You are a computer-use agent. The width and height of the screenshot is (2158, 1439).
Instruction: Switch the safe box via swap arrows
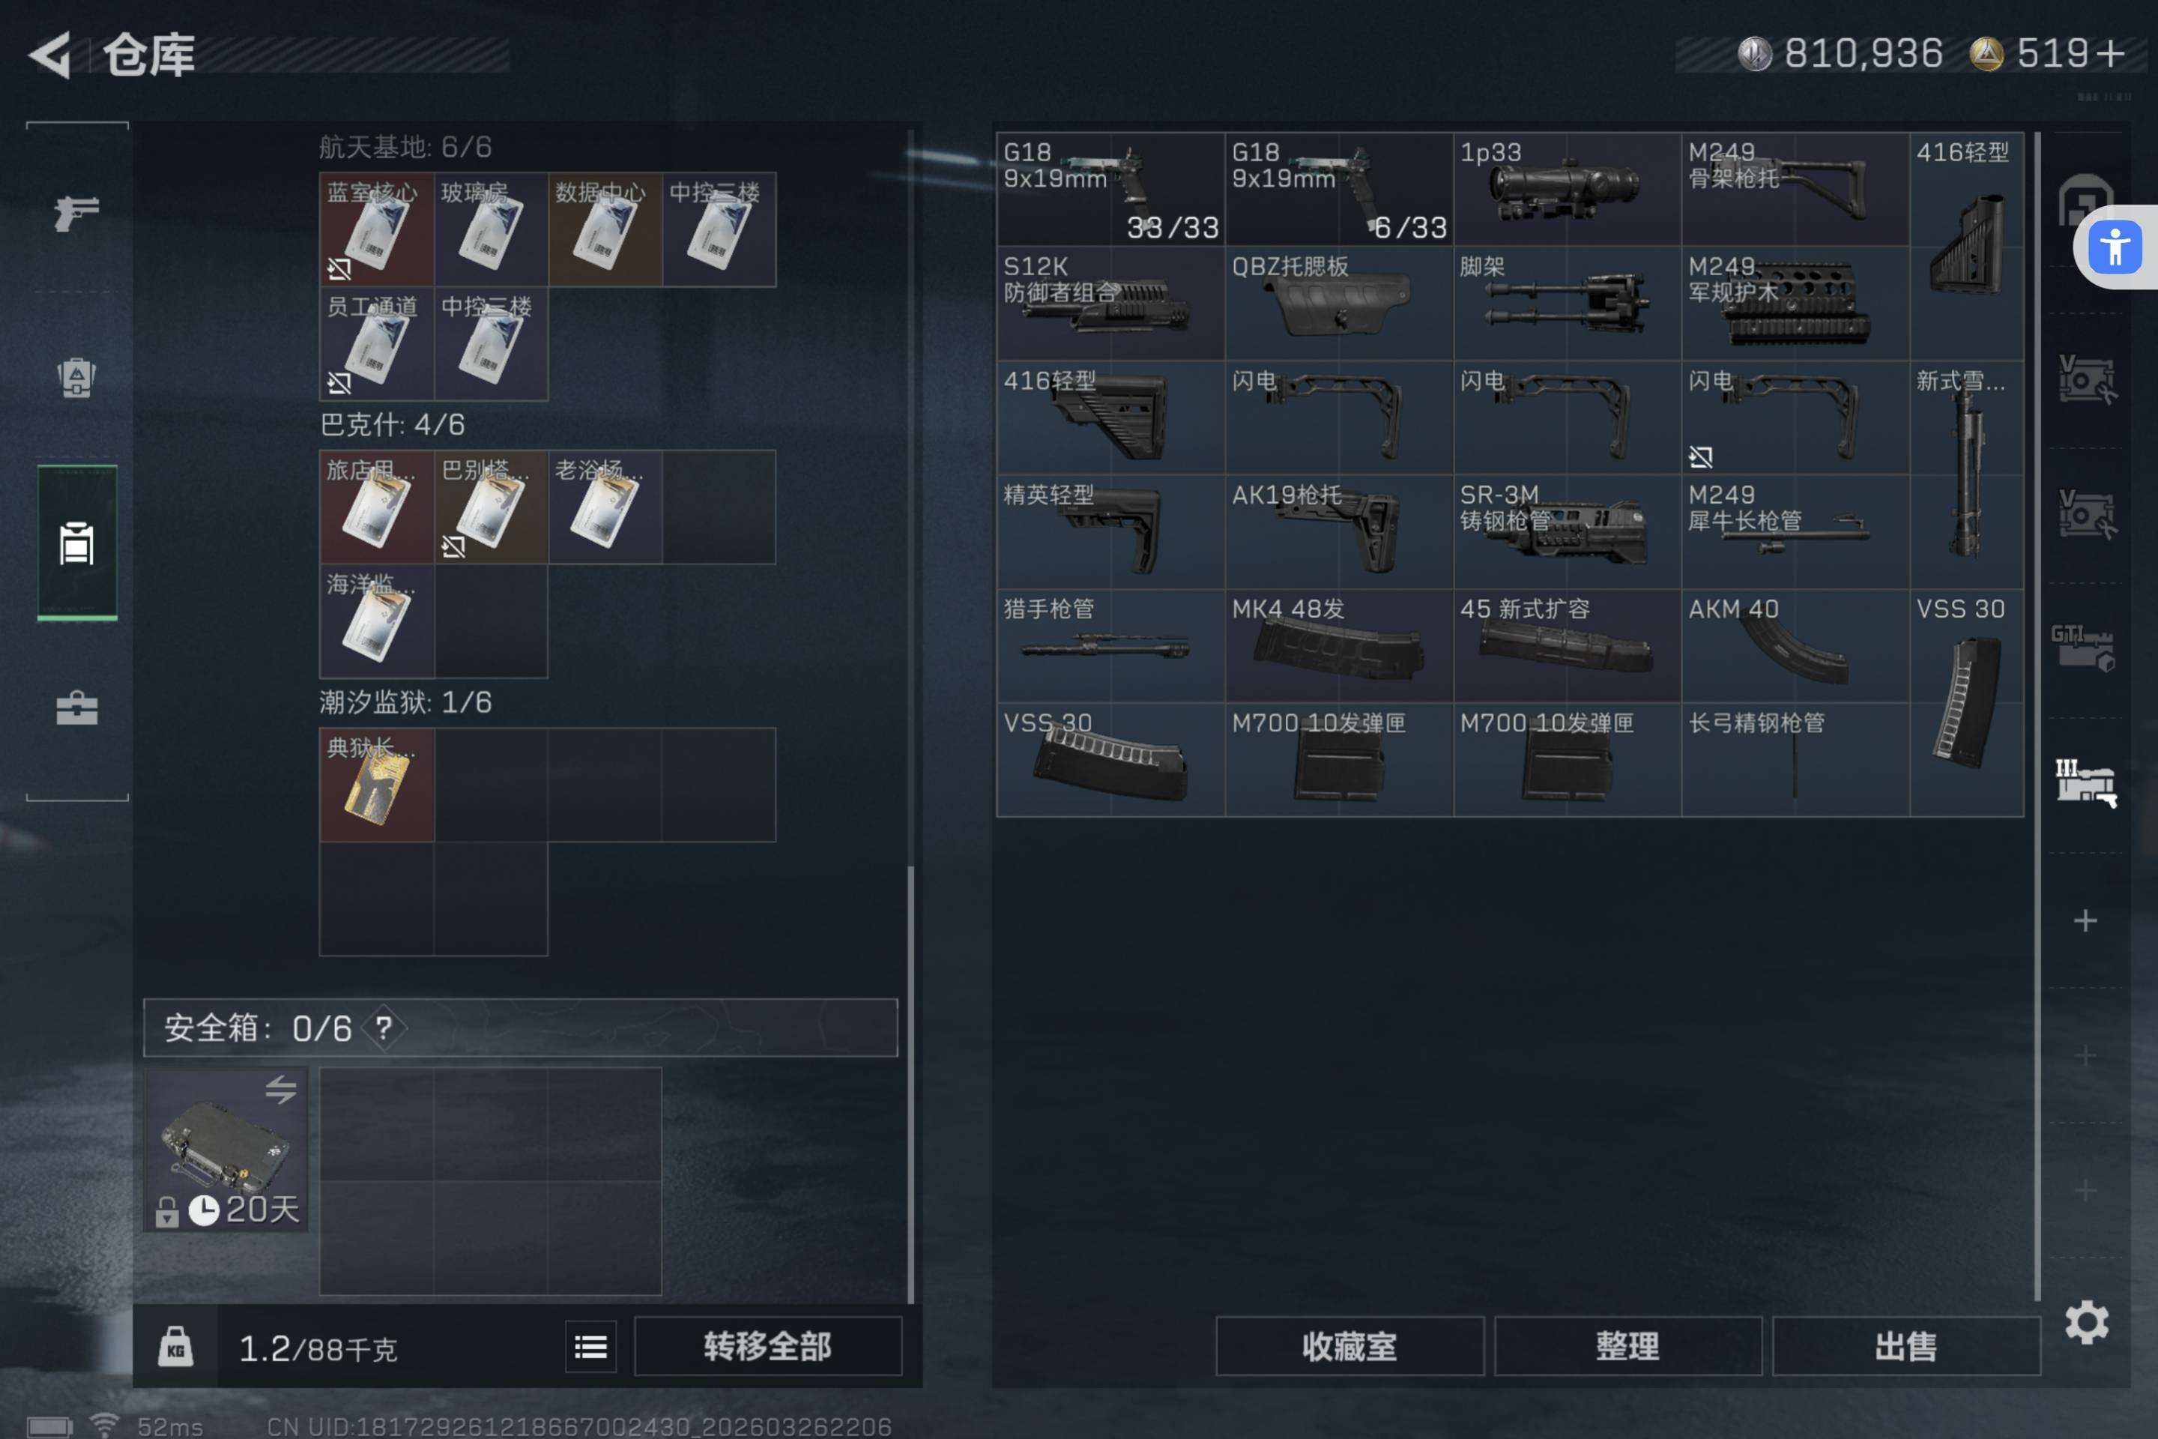281,1089
